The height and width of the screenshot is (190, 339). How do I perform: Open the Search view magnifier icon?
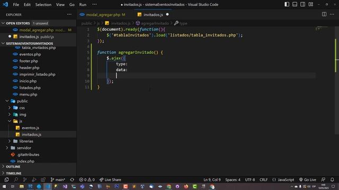tap(16, 179)
